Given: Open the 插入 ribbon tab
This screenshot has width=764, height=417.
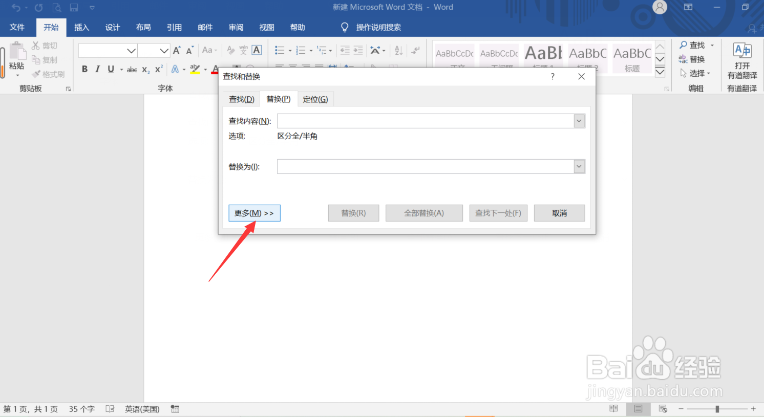Looking at the screenshot, I should [x=81, y=27].
